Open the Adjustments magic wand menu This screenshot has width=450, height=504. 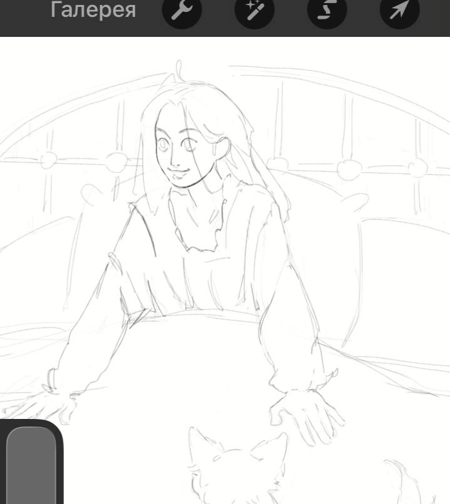point(255,10)
